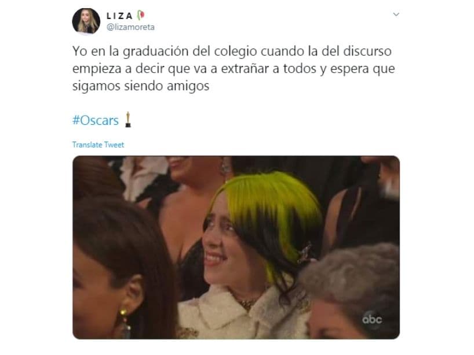Click the LIZA display name
This screenshot has height=355, width=474.
click(x=120, y=16)
